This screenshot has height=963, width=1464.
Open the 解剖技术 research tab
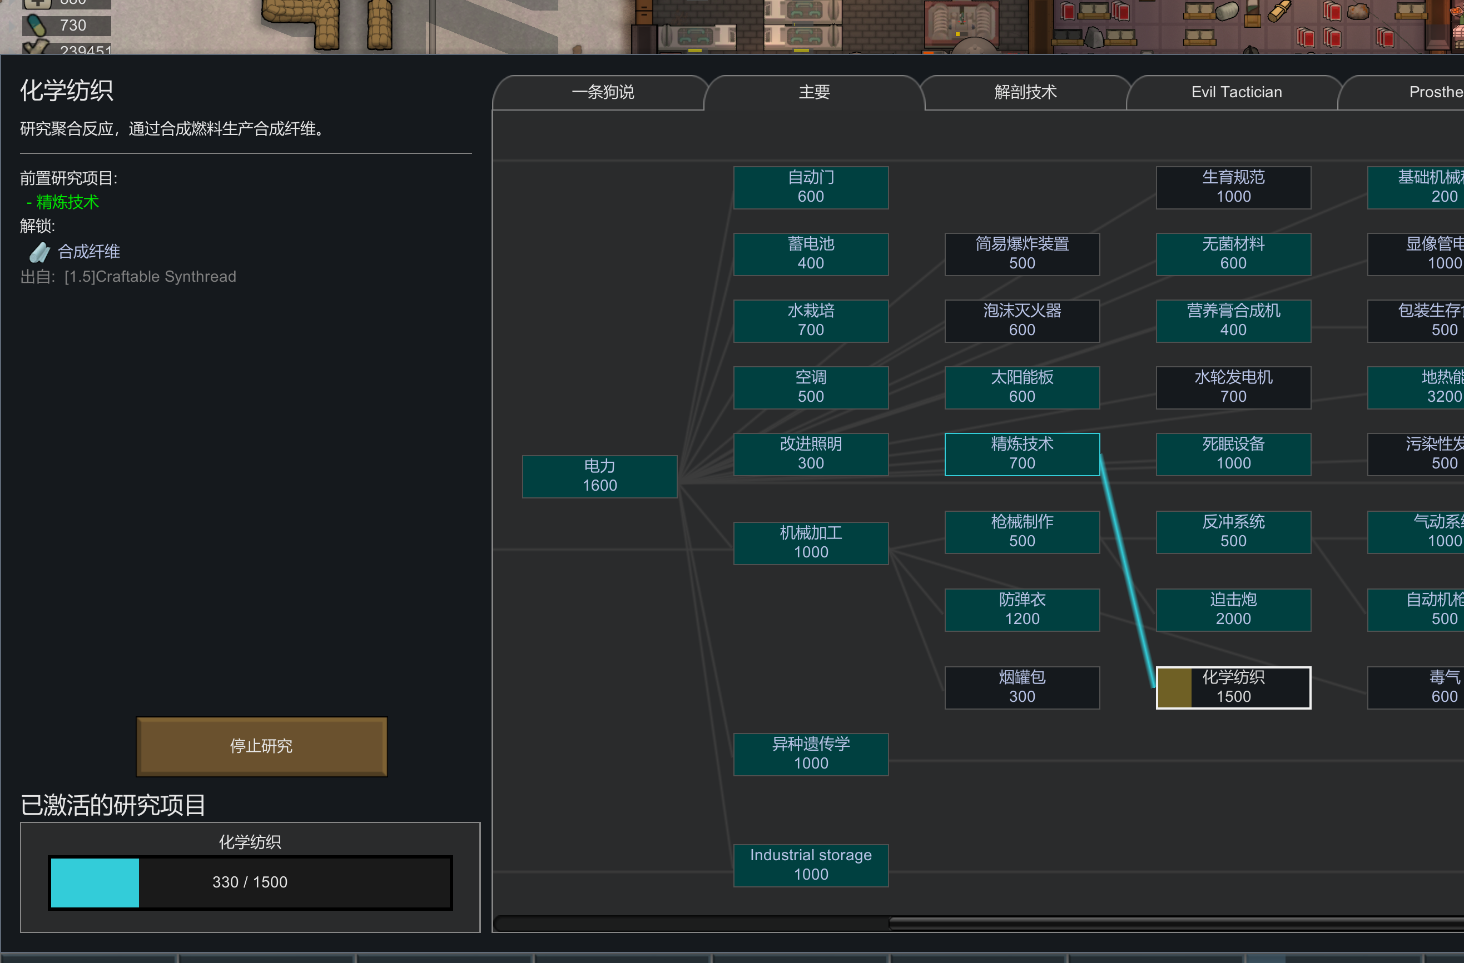pos(1025,92)
